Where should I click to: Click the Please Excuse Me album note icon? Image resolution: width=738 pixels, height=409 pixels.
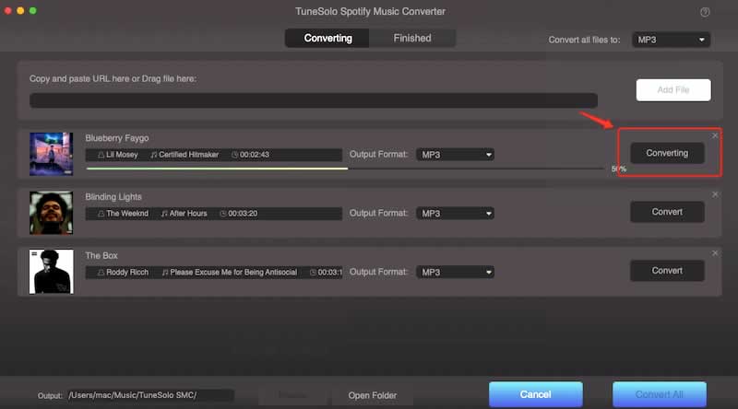165,272
